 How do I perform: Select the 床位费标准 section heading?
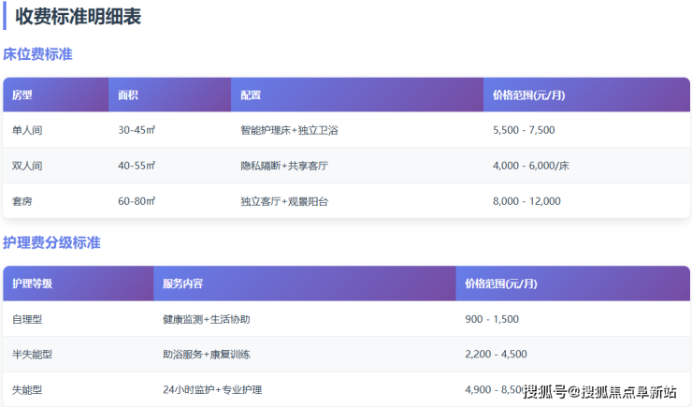click(38, 54)
